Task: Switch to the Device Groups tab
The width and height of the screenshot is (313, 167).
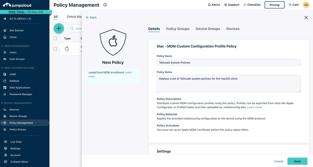Action: click(208, 29)
